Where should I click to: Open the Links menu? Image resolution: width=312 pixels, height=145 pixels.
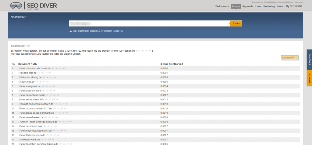(x=258, y=6)
